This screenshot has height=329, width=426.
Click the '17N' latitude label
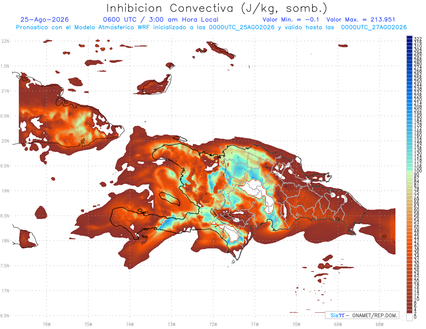coord(5,291)
